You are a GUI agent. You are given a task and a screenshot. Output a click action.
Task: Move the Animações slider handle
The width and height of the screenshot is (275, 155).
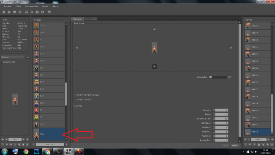pyautogui.click(x=211, y=77)
